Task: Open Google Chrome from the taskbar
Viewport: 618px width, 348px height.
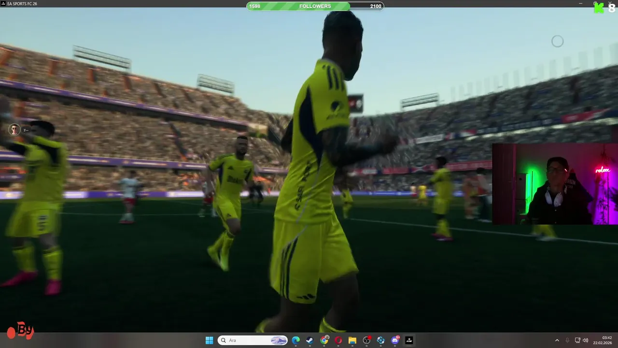Action: [324, 340]
